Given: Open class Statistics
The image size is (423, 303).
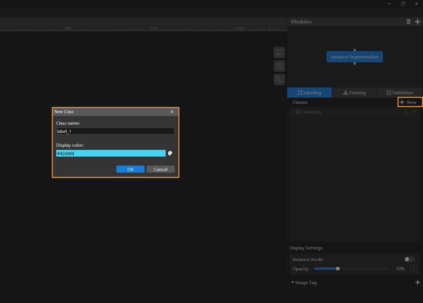Looking at the screenshot, I should 309,112.
